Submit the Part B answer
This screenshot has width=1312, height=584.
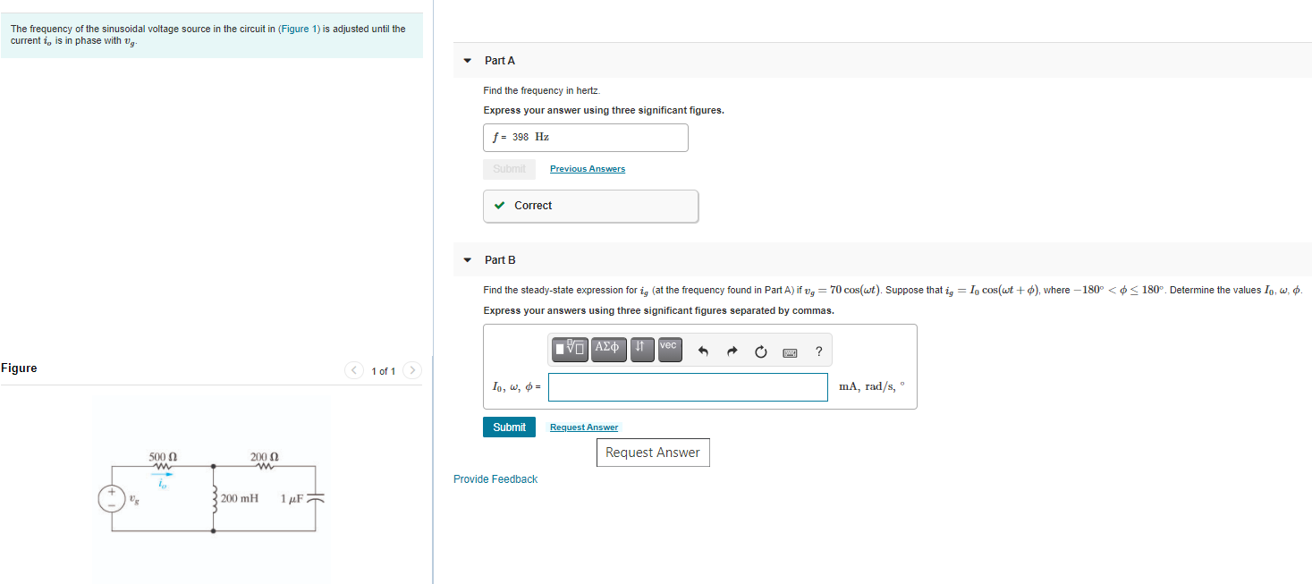(x=510, y=427)
